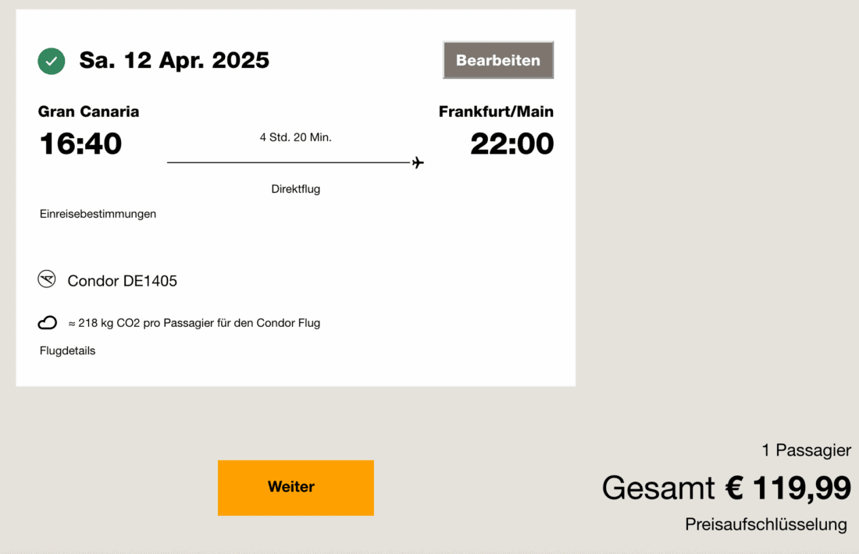859x554 pixels.
Task: Click the Condor airline logo
Action: click(x=47, y=279)
